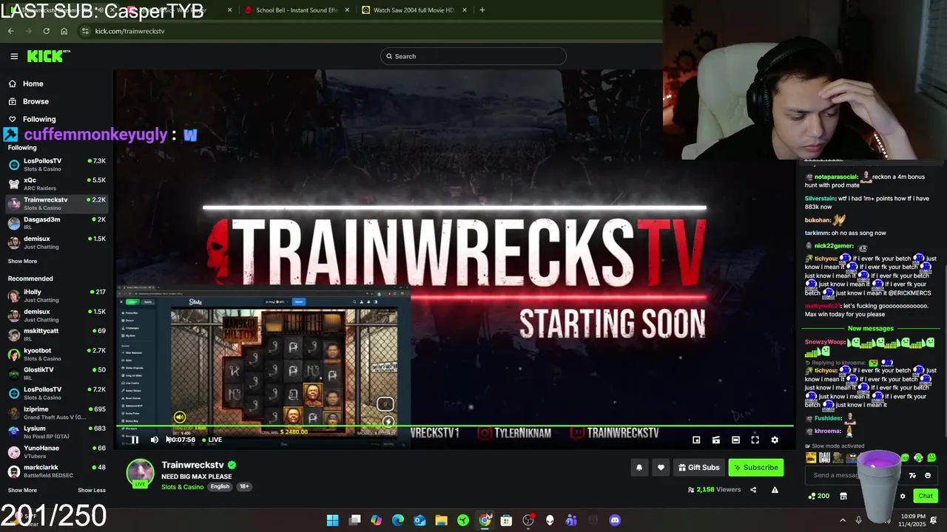Open markclarkk recommended channel
This screenshot has width=947, height=532.
click(x=57, y=471)
